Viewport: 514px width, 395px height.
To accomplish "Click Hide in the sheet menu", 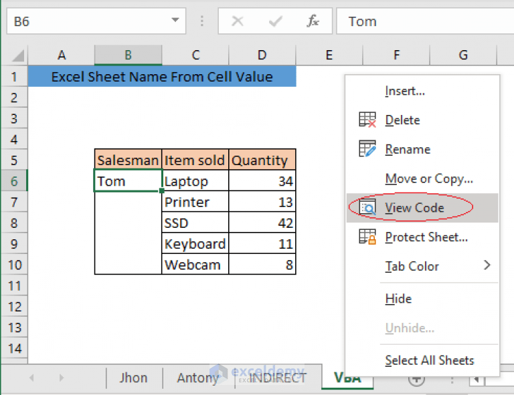I will point(398,299).
